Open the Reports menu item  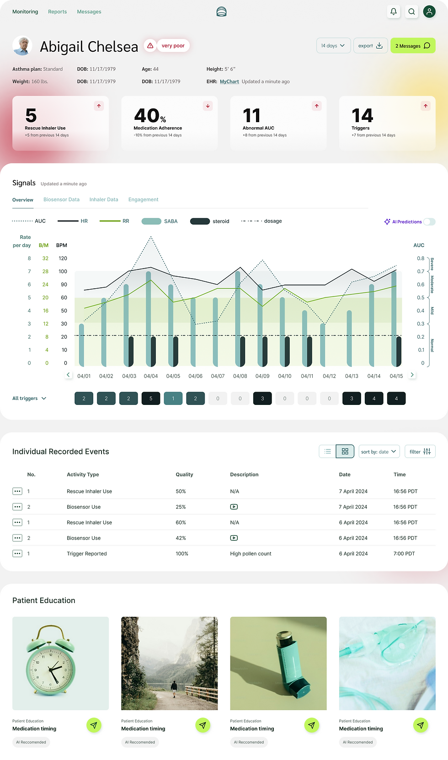pyautogui.click(x=58, y=11)
